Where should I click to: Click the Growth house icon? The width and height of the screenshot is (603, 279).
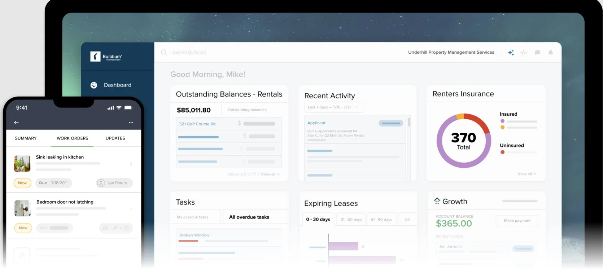[x=437, y=201]
